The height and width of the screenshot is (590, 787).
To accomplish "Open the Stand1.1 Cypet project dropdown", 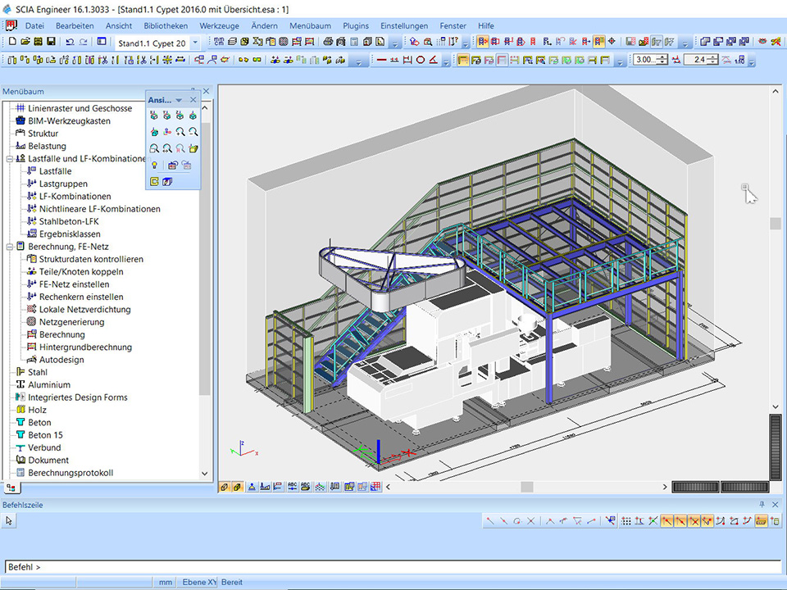I will 194,43.
